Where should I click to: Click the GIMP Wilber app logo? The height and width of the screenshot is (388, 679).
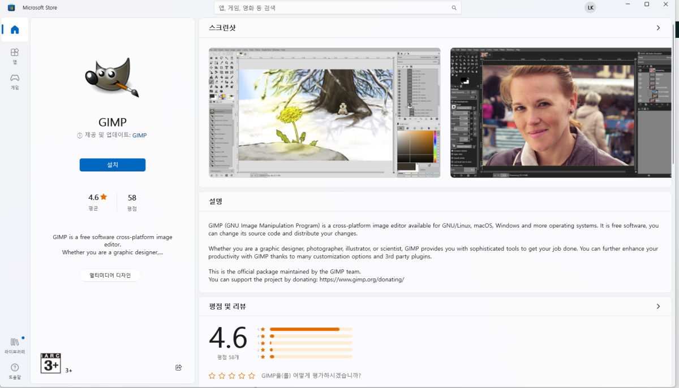(113, 77)
